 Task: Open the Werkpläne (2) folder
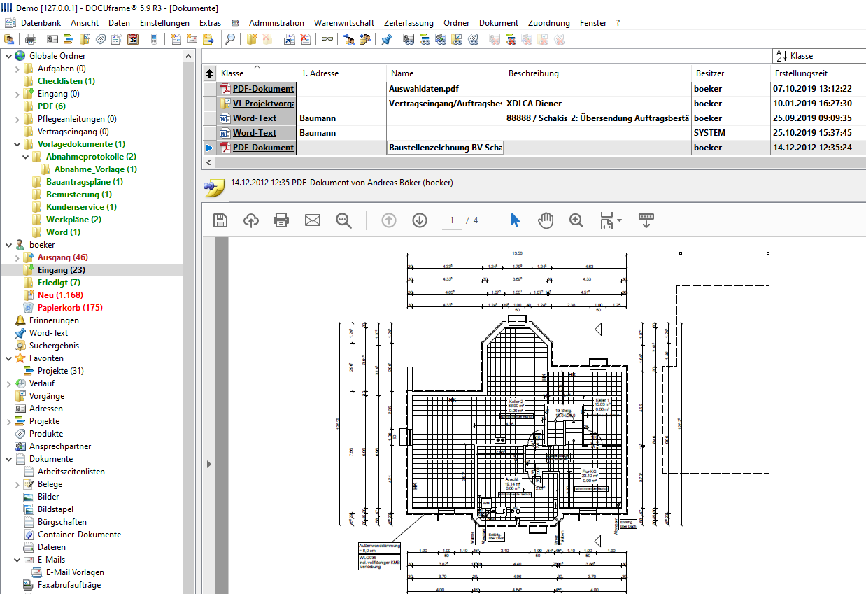click(73, 220)
